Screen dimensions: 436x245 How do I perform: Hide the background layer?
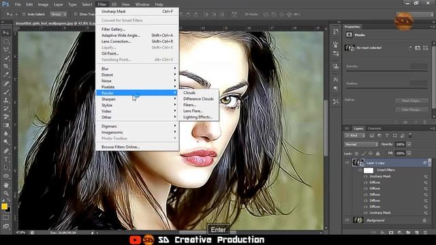point(347,220)
